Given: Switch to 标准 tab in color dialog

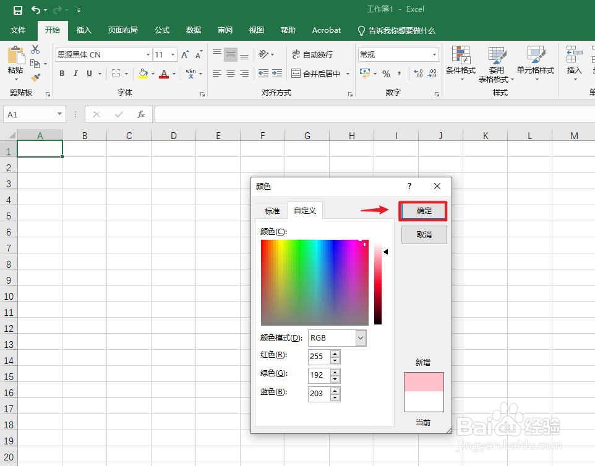Looking at the screenshot, I should click(272, 211).
